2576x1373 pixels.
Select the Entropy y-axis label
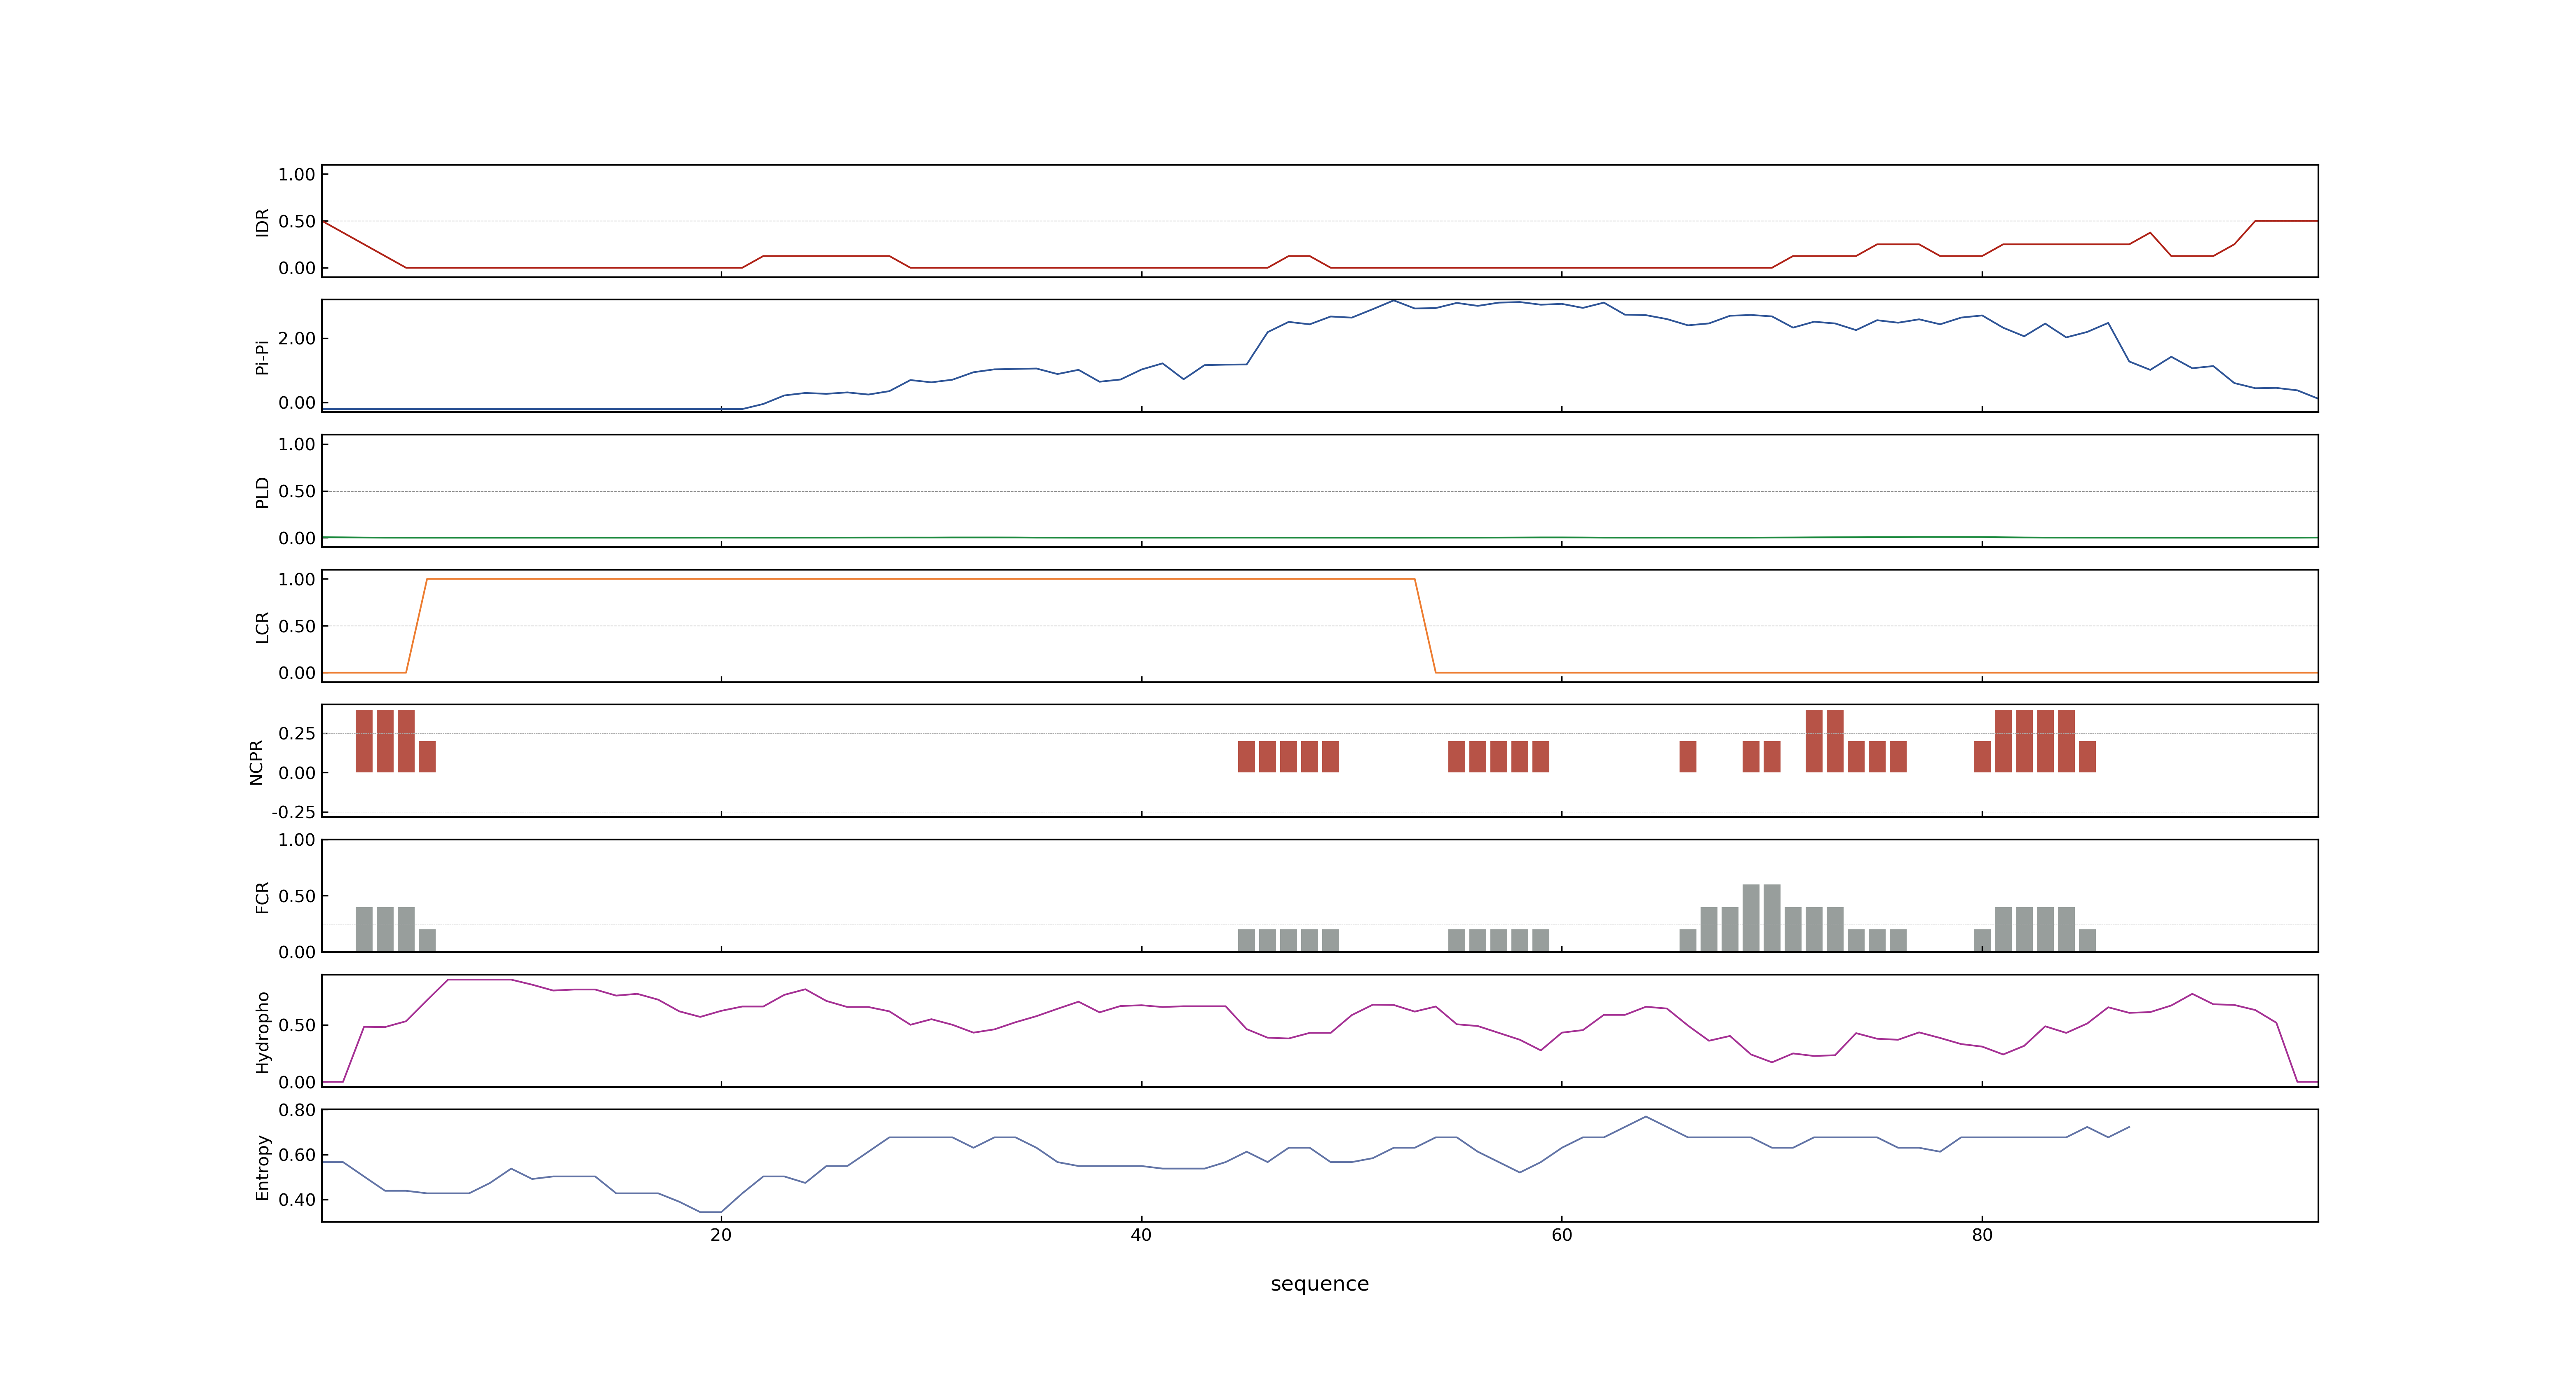point(262,1166)
